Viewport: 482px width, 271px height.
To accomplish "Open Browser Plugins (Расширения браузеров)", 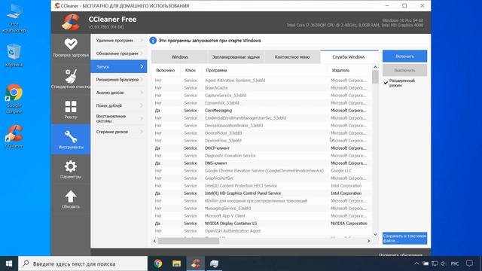I will tap(119, 80).
